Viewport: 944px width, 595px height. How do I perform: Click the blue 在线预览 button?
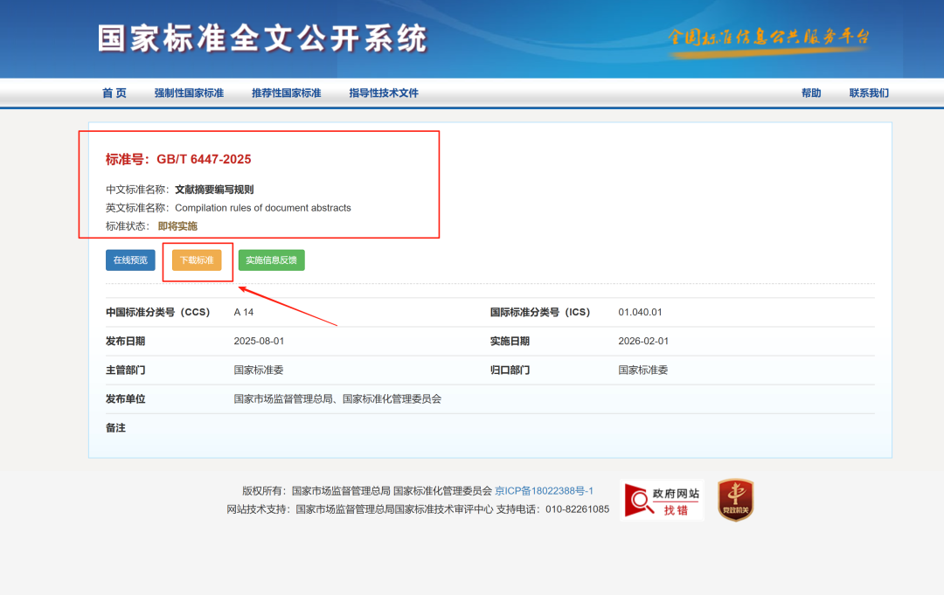[x=129, y=259]
